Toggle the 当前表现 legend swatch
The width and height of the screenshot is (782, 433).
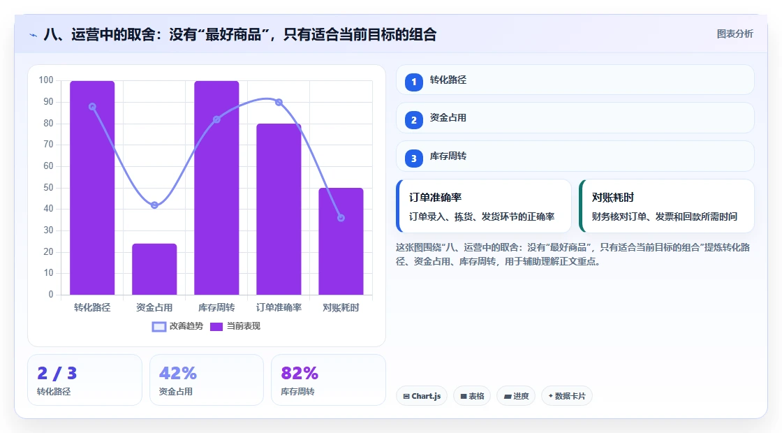point(216,327)
